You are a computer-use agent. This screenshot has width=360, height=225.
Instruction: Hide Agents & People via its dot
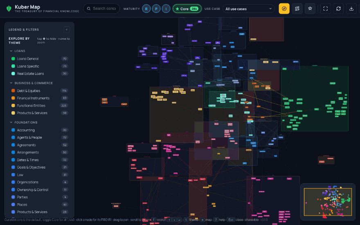13,137
